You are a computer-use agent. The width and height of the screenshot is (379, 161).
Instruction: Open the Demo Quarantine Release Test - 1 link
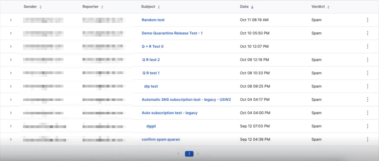coord(172,33)
